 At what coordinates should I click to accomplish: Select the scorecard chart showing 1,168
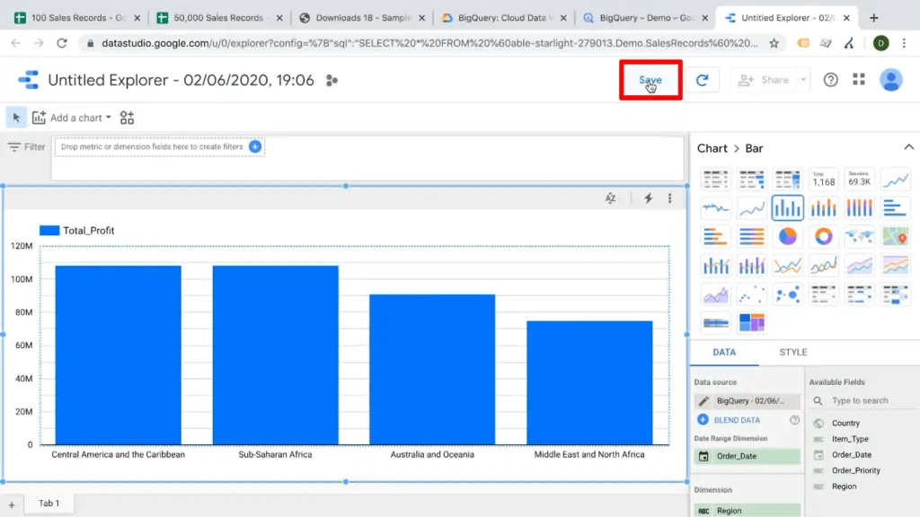pos(824,179)
